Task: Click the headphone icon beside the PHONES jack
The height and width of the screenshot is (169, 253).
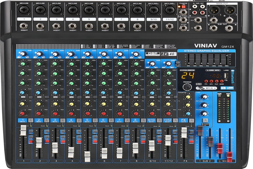Action: click(x=180, y=16)
